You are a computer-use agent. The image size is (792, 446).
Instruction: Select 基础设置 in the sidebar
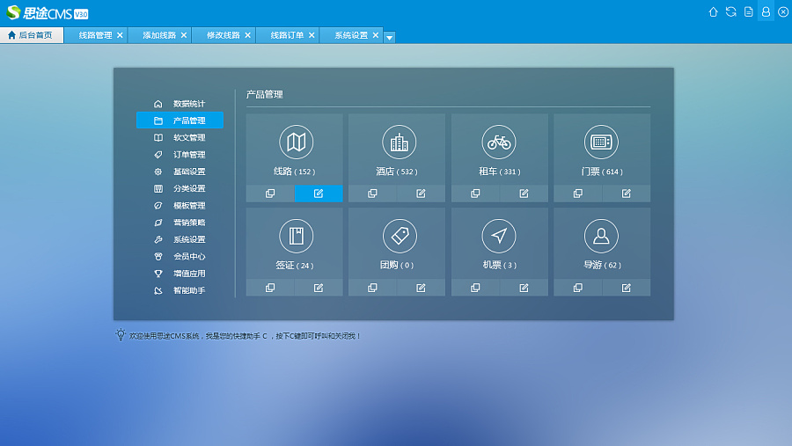coord(180,172)
